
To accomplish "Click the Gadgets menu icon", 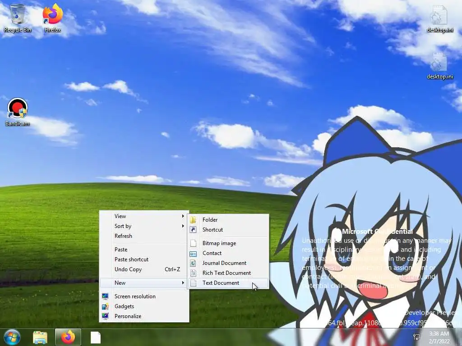I will click(105, 306).
